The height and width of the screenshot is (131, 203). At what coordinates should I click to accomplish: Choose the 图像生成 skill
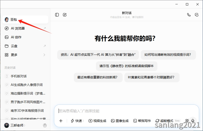[120, 121]
